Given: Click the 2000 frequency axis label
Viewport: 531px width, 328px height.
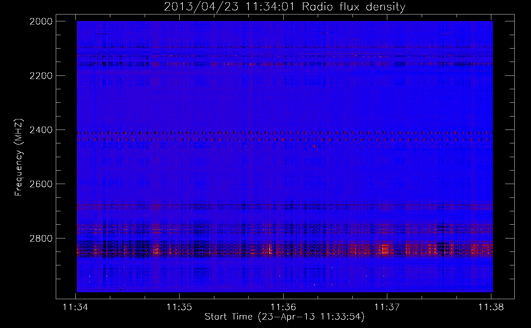Looking at the screenshot, I should [41, 21].
